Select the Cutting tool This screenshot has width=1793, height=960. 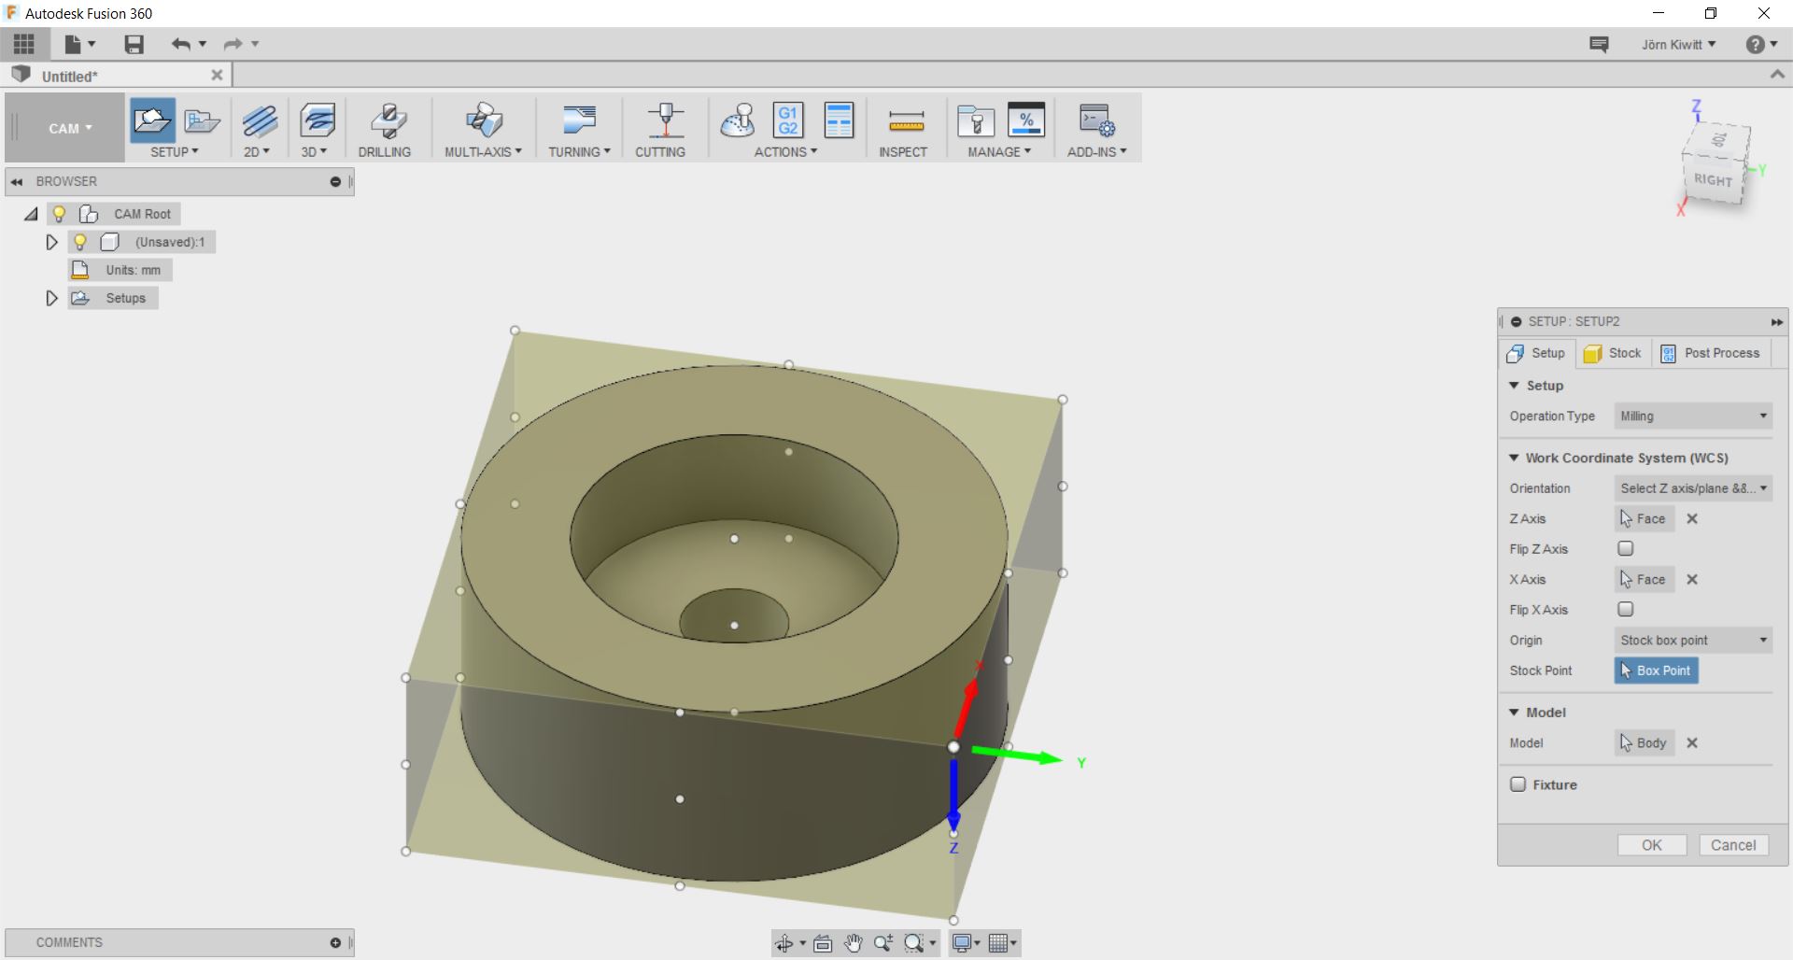[x=664, y=121]
